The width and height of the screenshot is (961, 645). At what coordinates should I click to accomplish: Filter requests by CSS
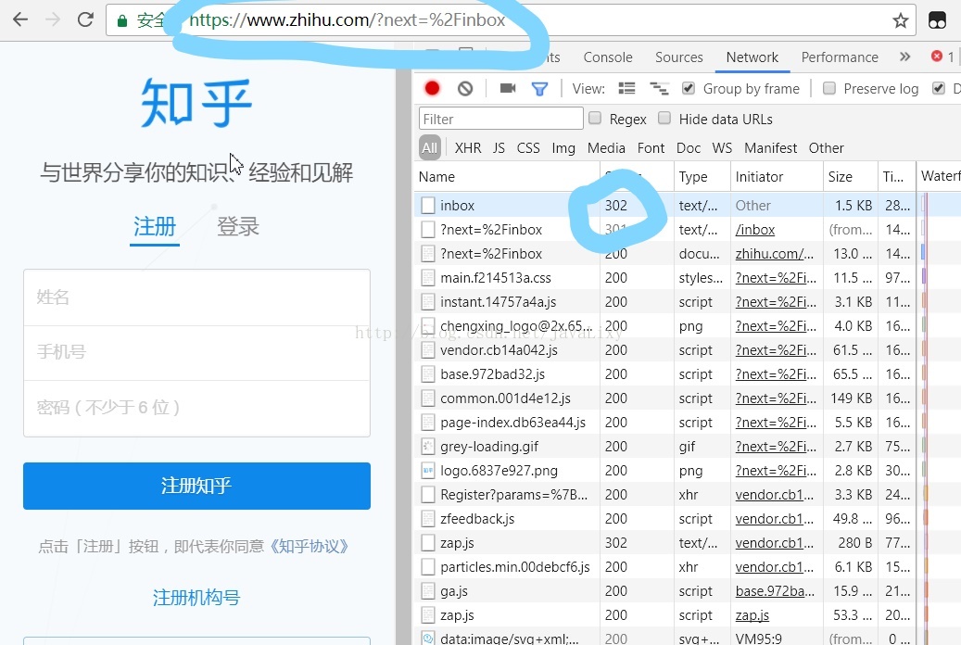point(528,147)
